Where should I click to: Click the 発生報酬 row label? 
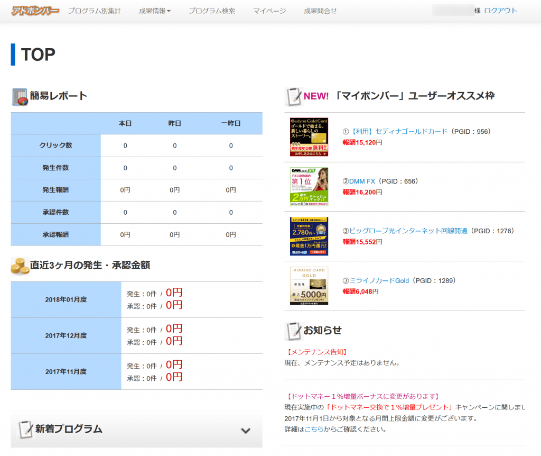pyautogui.click(x=55, y=190)
